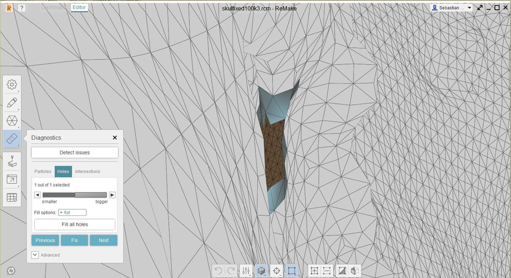Screen dimensions: 511x278
Task: Click the bandage diagnostics tool icon
Action: click(12, 139)
